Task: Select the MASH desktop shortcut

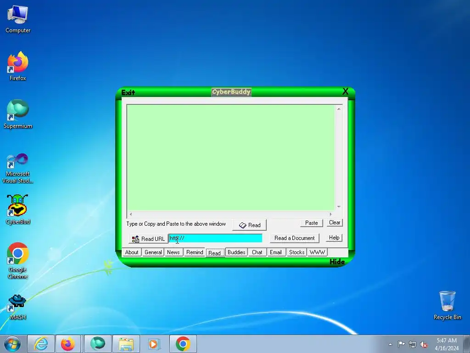Action: point(18,307)
